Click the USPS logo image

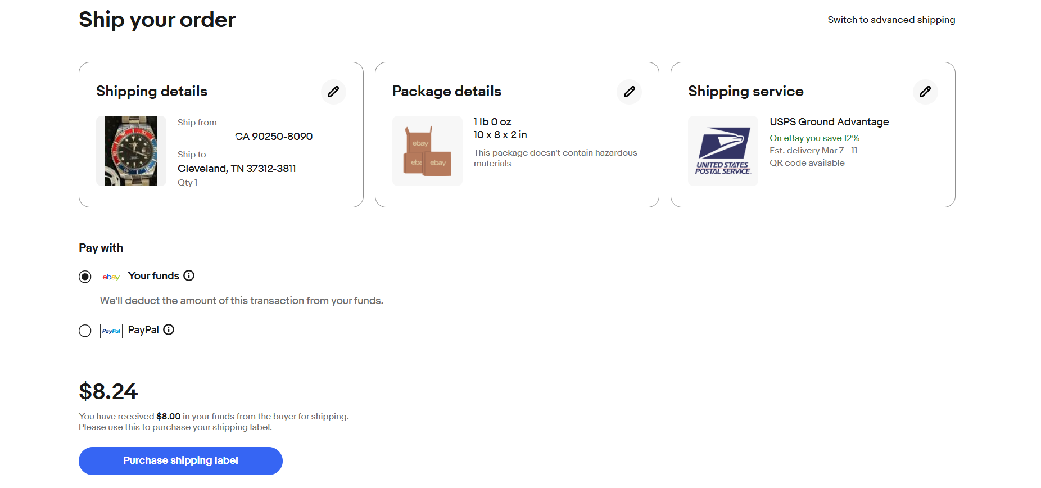tap(723, 151)
